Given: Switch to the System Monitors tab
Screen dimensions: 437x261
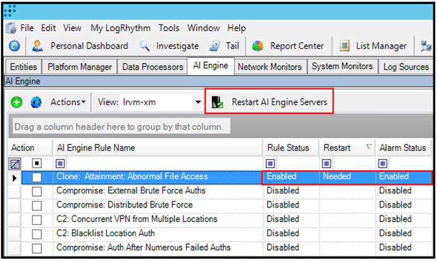Looking at the screenshot, I should (342, 66).
